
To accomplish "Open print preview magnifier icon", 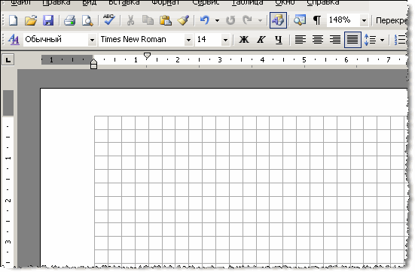I will coord(87,20).
